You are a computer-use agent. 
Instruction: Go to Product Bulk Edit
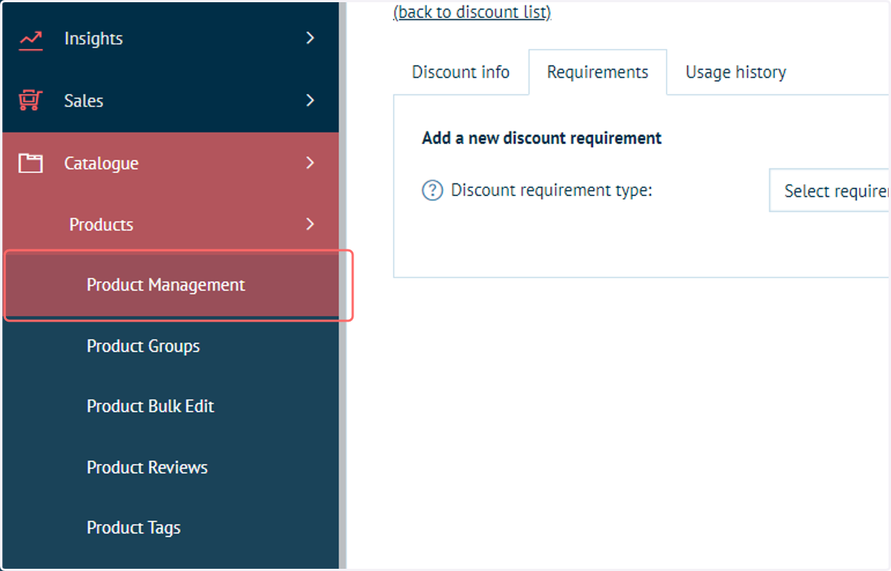[x=170, y=406]
